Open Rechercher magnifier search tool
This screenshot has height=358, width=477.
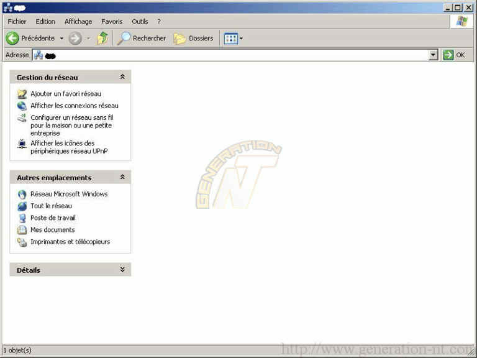124,39
